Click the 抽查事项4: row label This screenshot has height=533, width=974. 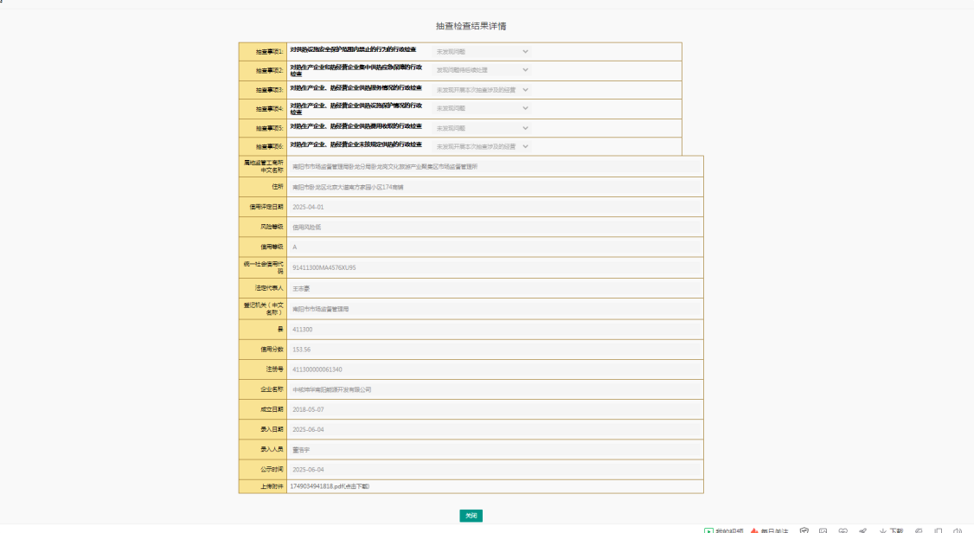pos(270,109)
